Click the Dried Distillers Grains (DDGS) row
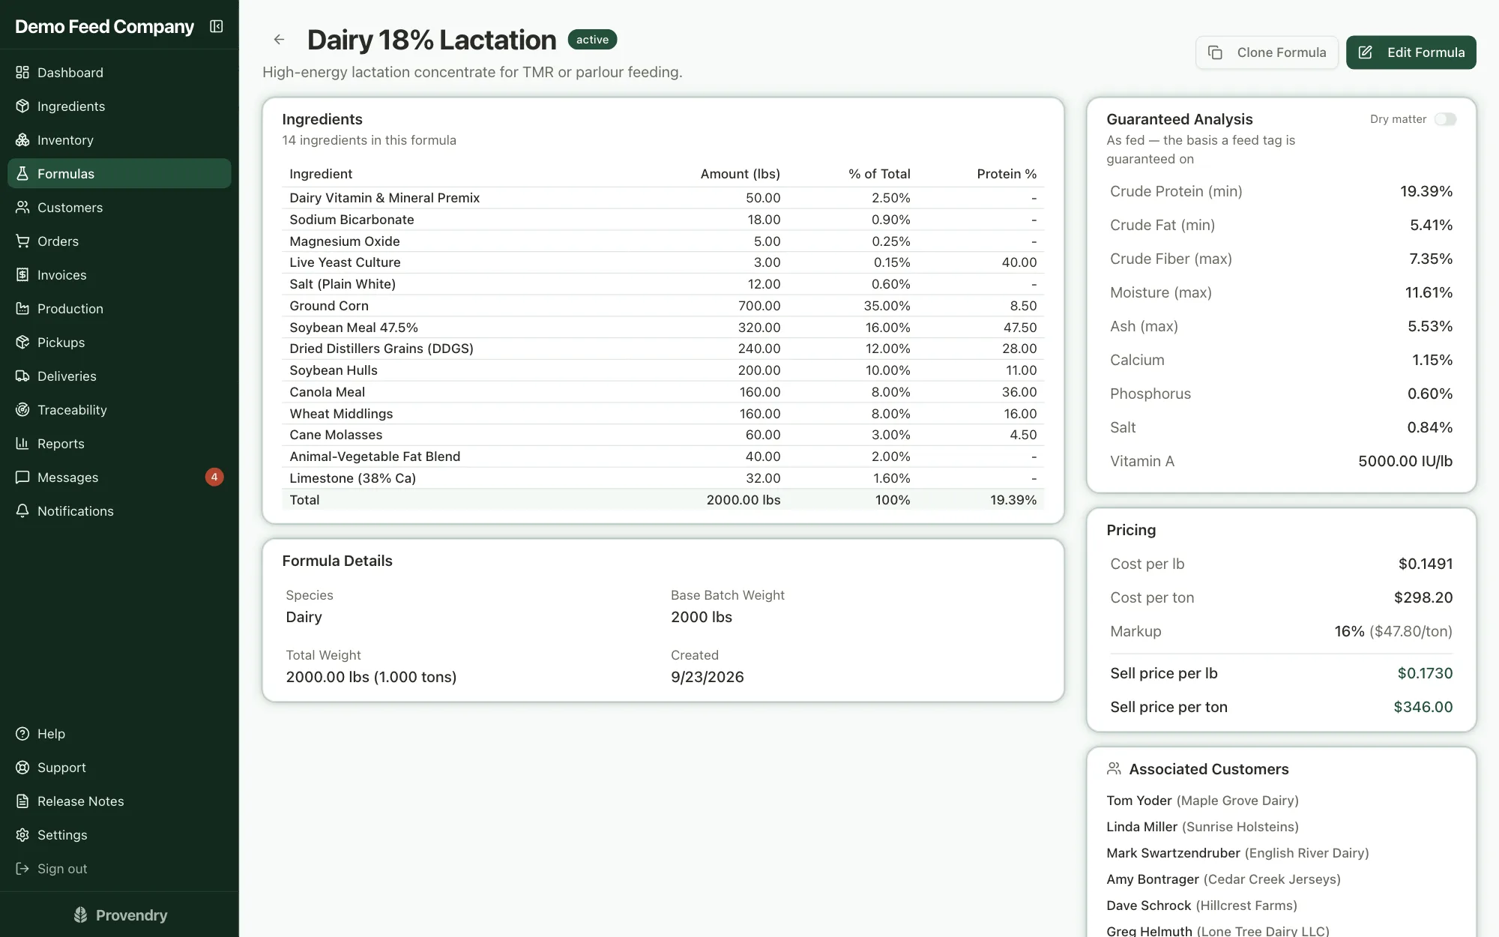This screenshot has height=937, width=1499. tap(663, 349)
